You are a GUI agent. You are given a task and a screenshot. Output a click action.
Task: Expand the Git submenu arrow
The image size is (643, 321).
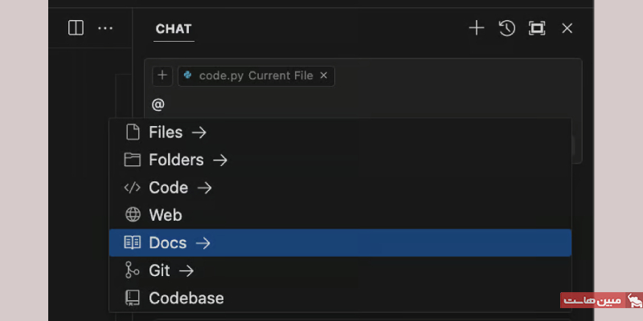[186, 270]
